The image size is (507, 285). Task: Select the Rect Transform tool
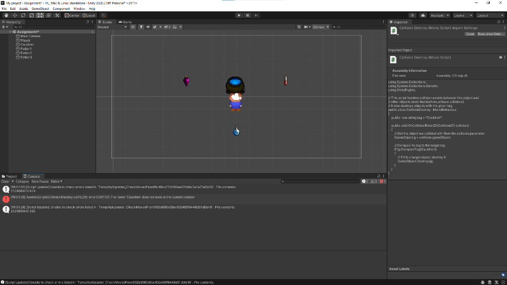pyautogui.click(x=40, y=15)
